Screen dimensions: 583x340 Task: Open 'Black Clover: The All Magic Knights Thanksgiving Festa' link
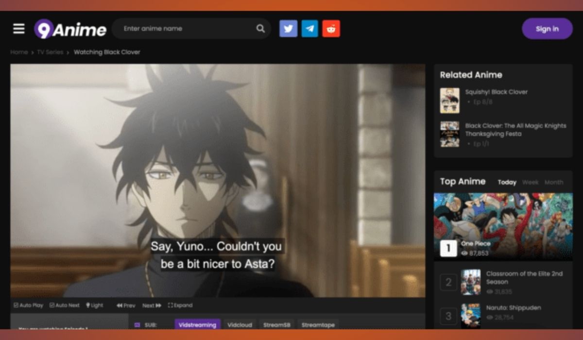(515, 130)
